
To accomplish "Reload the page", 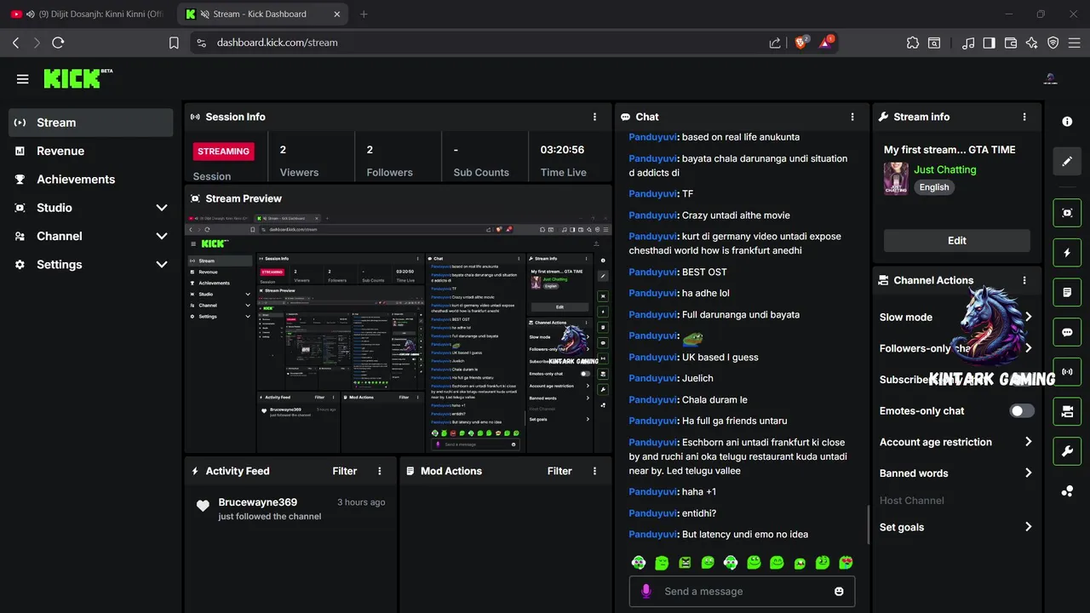I will pos(58,43).
